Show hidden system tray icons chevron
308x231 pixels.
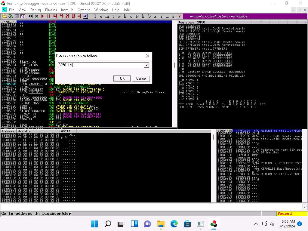pyautogui.click(x=256, y=224)
